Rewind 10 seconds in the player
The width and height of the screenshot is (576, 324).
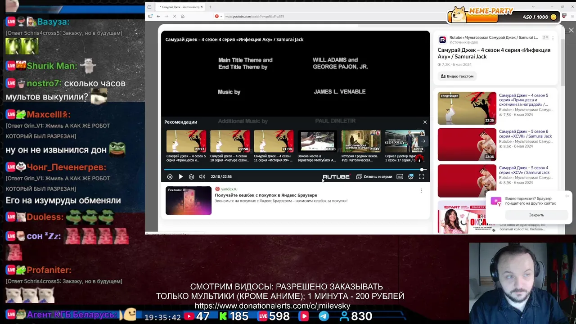point(170,177)
